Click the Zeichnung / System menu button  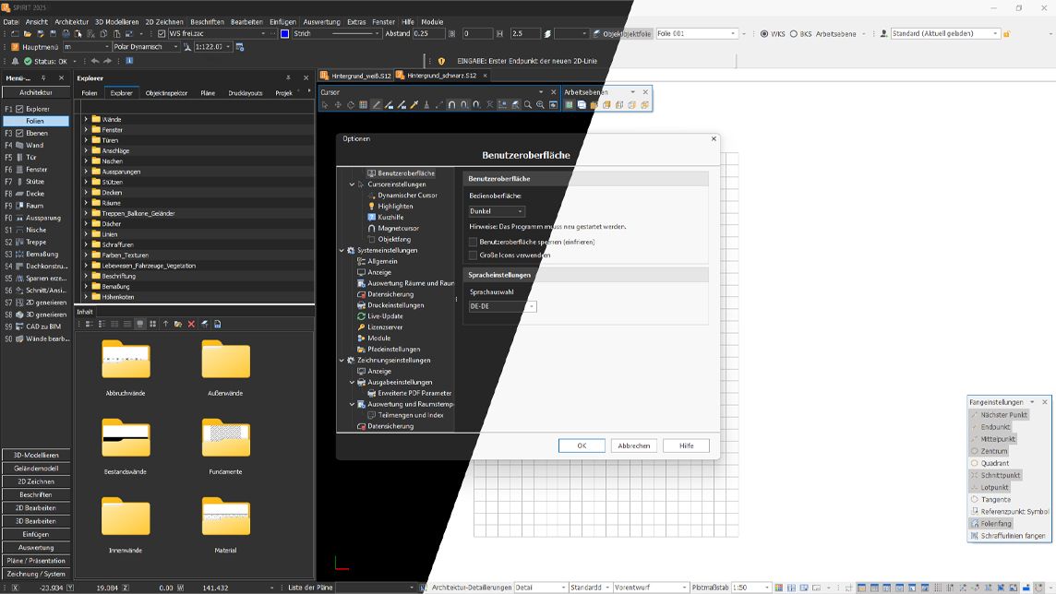coord(36,575)
